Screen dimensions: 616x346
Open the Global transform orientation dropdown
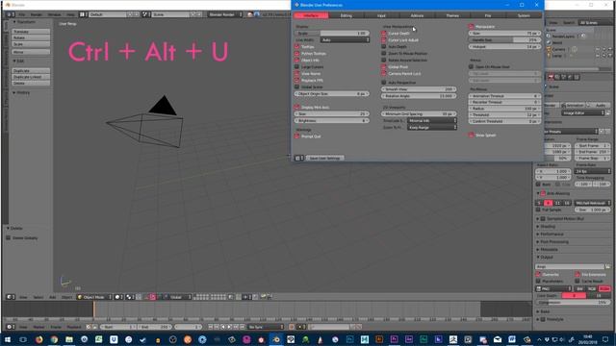(180, 297)
